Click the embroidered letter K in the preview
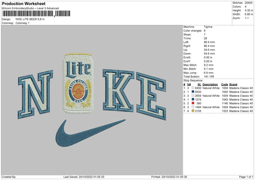Image resolution: width=255 pixels, height=180 pixels. [x=119, y=90]
